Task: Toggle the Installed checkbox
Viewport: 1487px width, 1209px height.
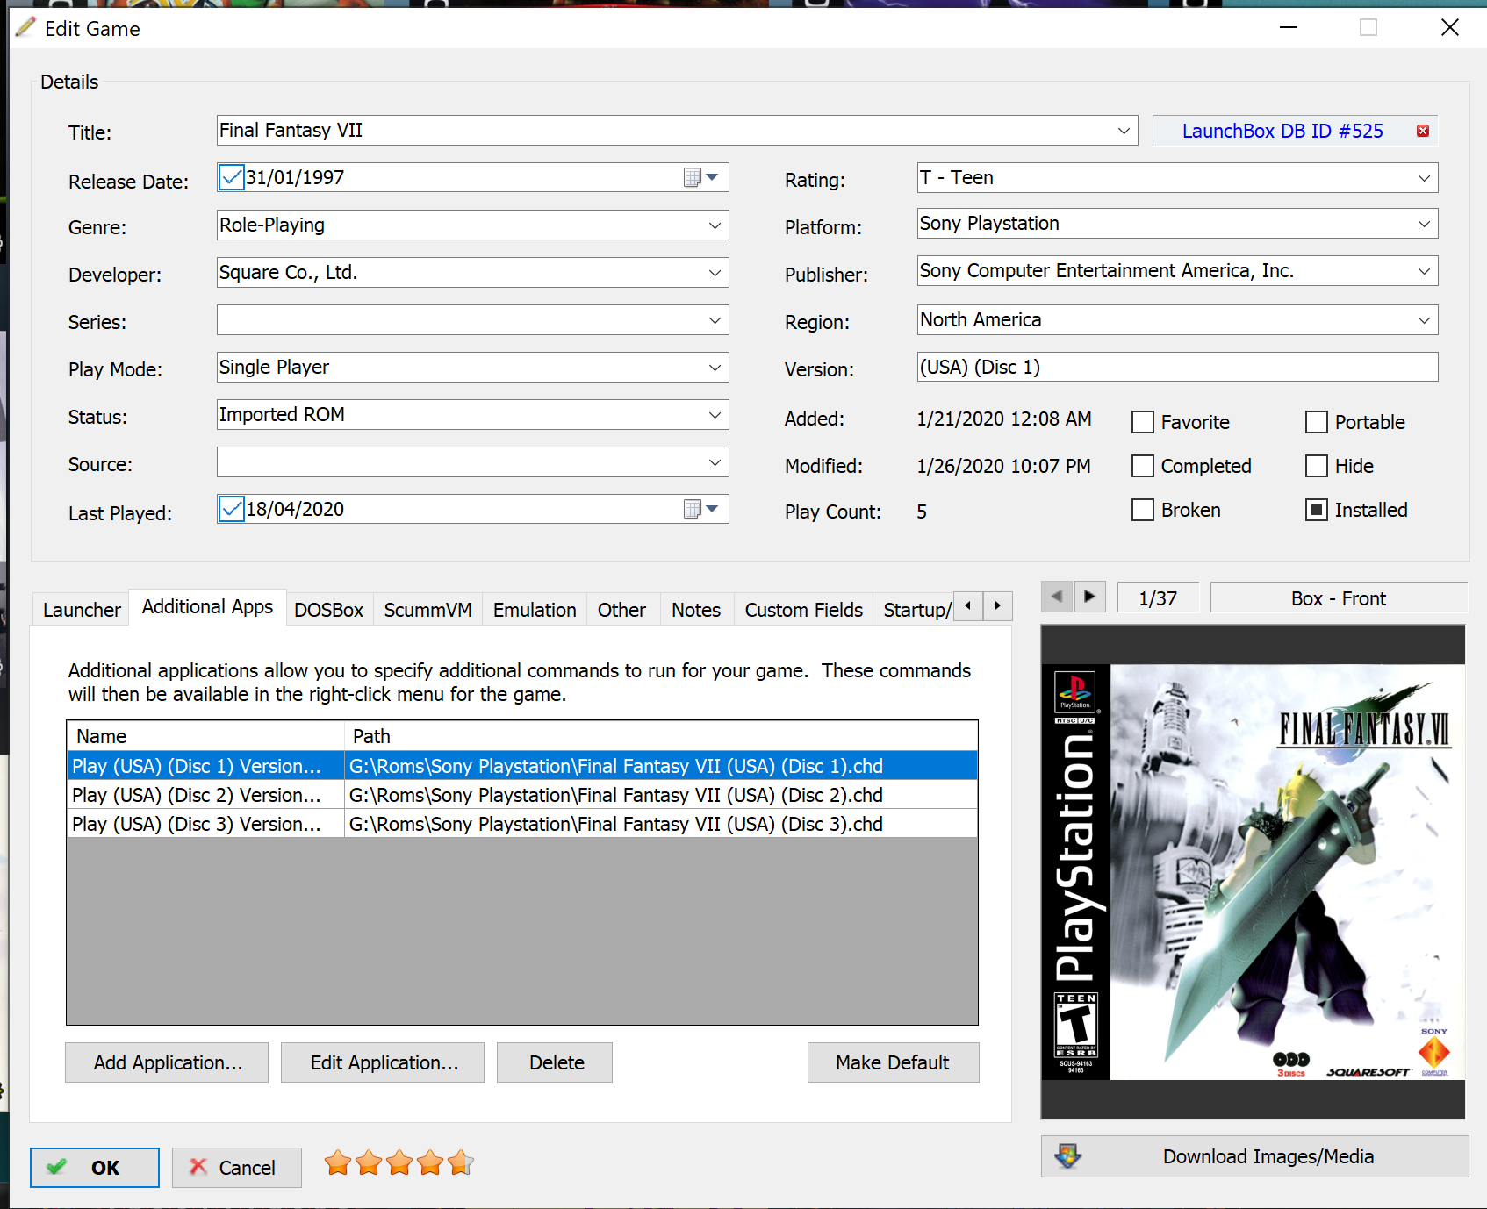Action: pos(1317,510)
